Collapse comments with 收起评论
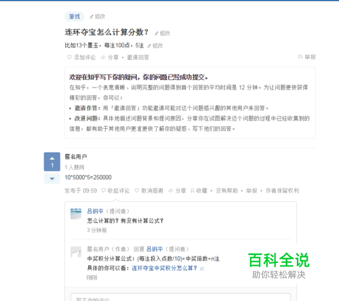Viewport: 339px width, 301px height. tap(115, 190)
